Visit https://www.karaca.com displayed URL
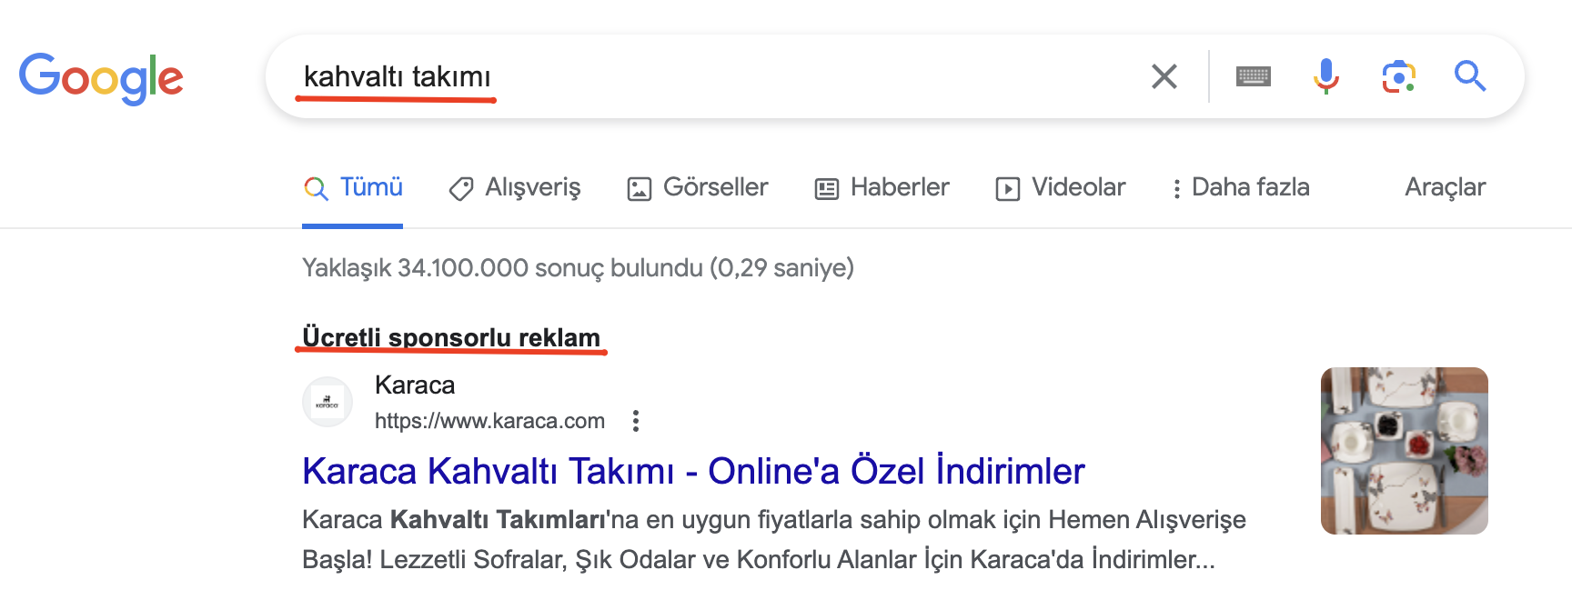Viewport: 1572px width, 600px height. (x=489, y=421)
